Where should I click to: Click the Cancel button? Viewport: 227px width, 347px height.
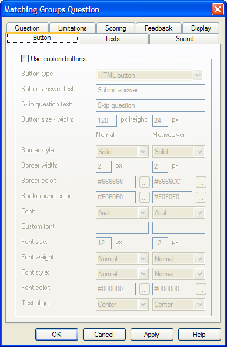(x=104, y=335)
